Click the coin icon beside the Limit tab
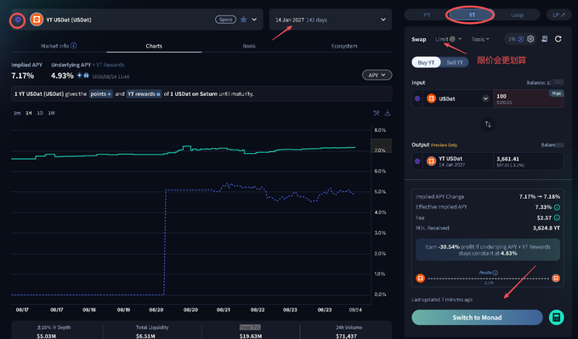This screenshot has width=578, height=339. (452, 39)
